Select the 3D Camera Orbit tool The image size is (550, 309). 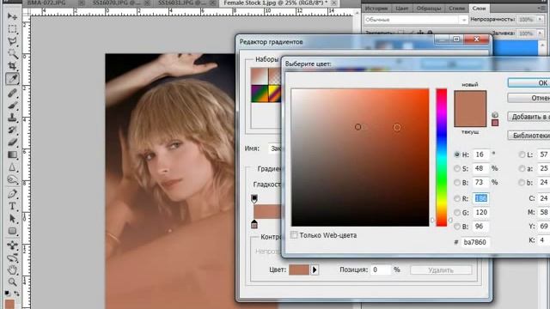[12, 257]
